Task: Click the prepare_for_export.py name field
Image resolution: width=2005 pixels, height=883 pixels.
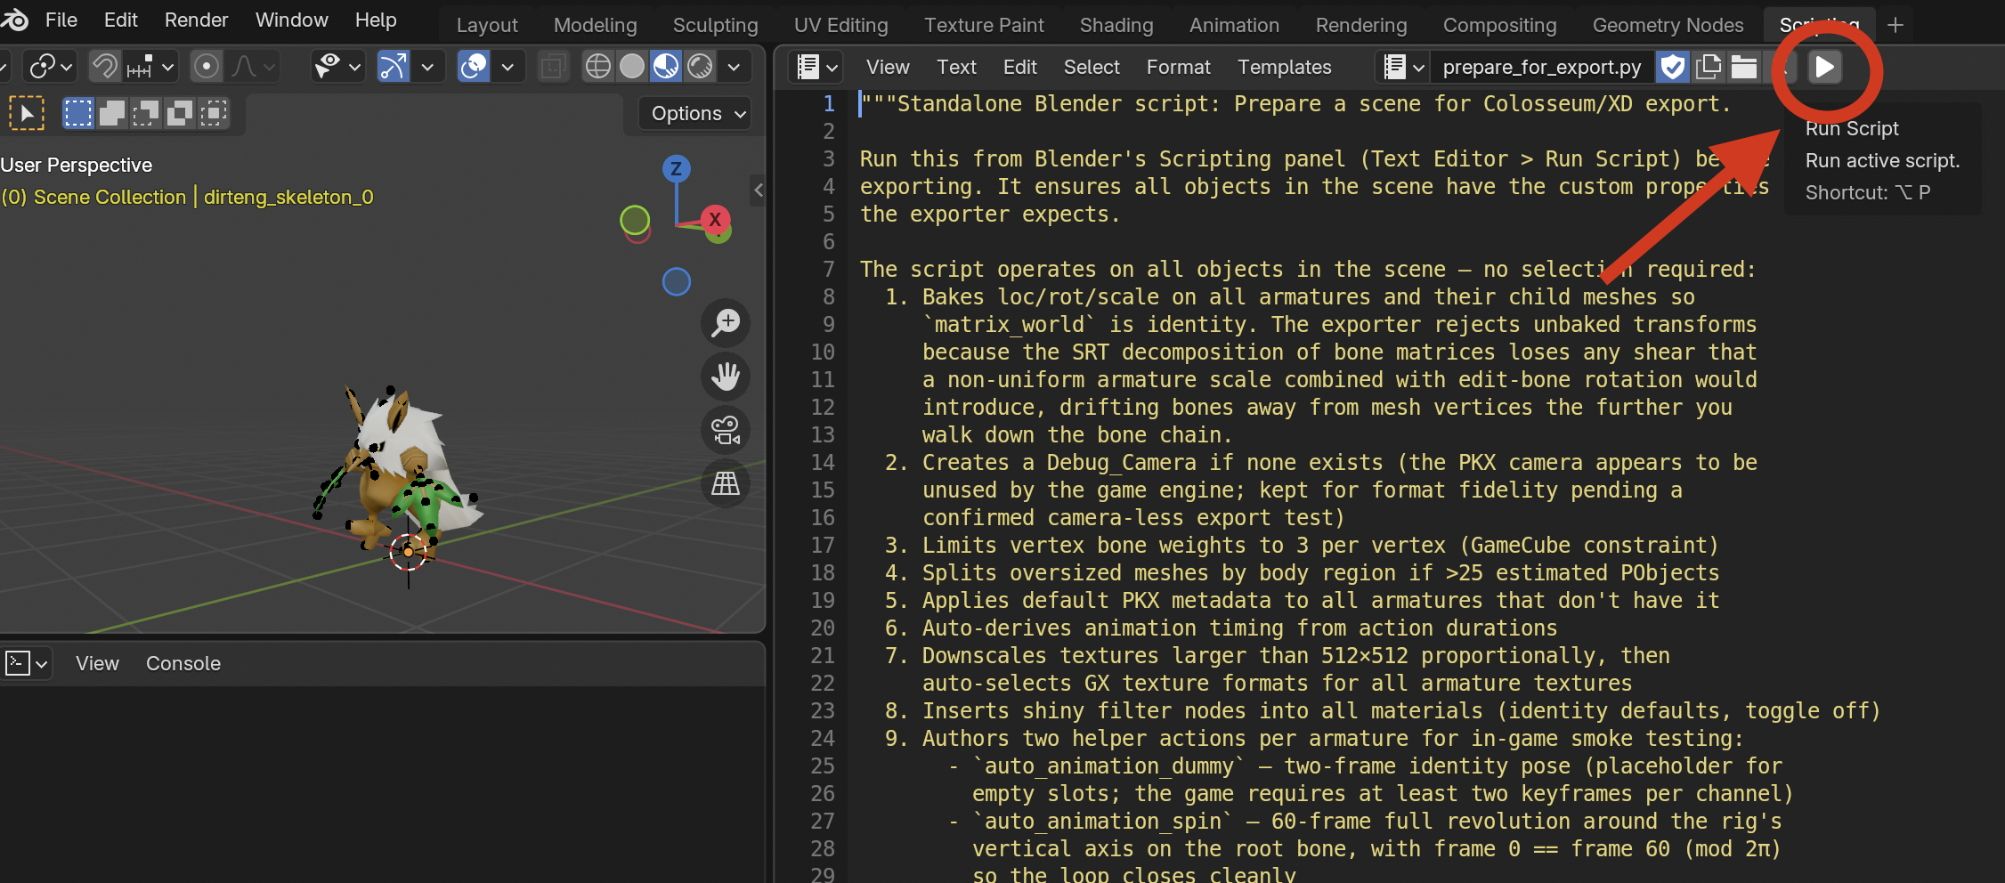Action: (1542, 67)
